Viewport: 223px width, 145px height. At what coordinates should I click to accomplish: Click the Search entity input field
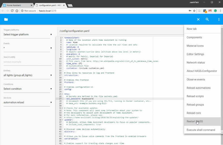click(27, 62)
